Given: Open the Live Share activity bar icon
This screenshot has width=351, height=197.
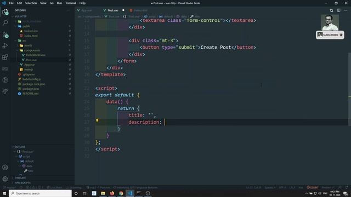Looking at the screenshot, I should coord(5,91).
